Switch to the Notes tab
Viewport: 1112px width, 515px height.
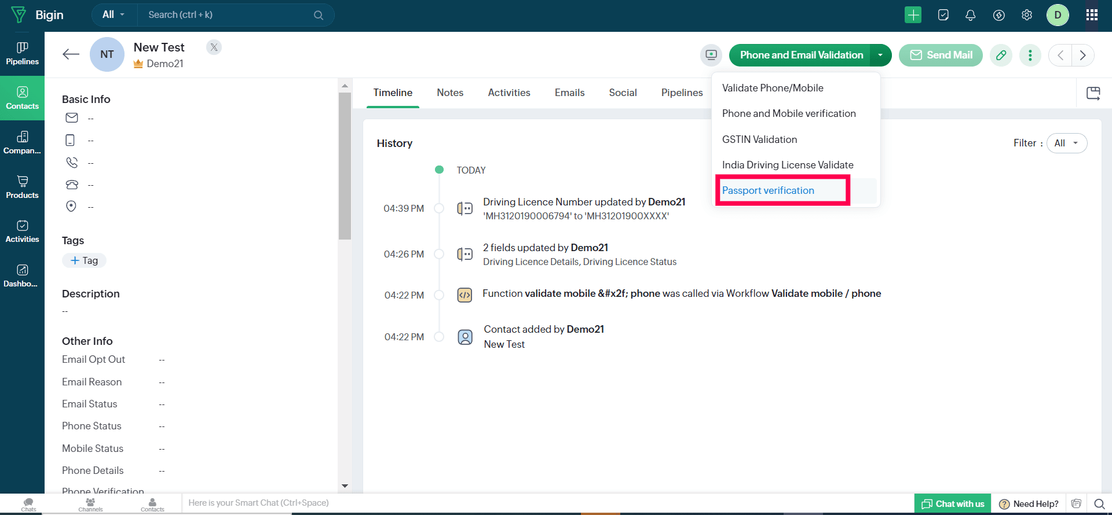pyautogui.click(x=450, y=93)
